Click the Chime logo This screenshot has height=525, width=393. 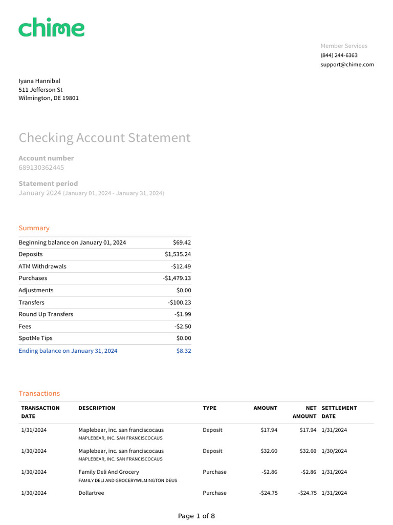coord(52,28)
